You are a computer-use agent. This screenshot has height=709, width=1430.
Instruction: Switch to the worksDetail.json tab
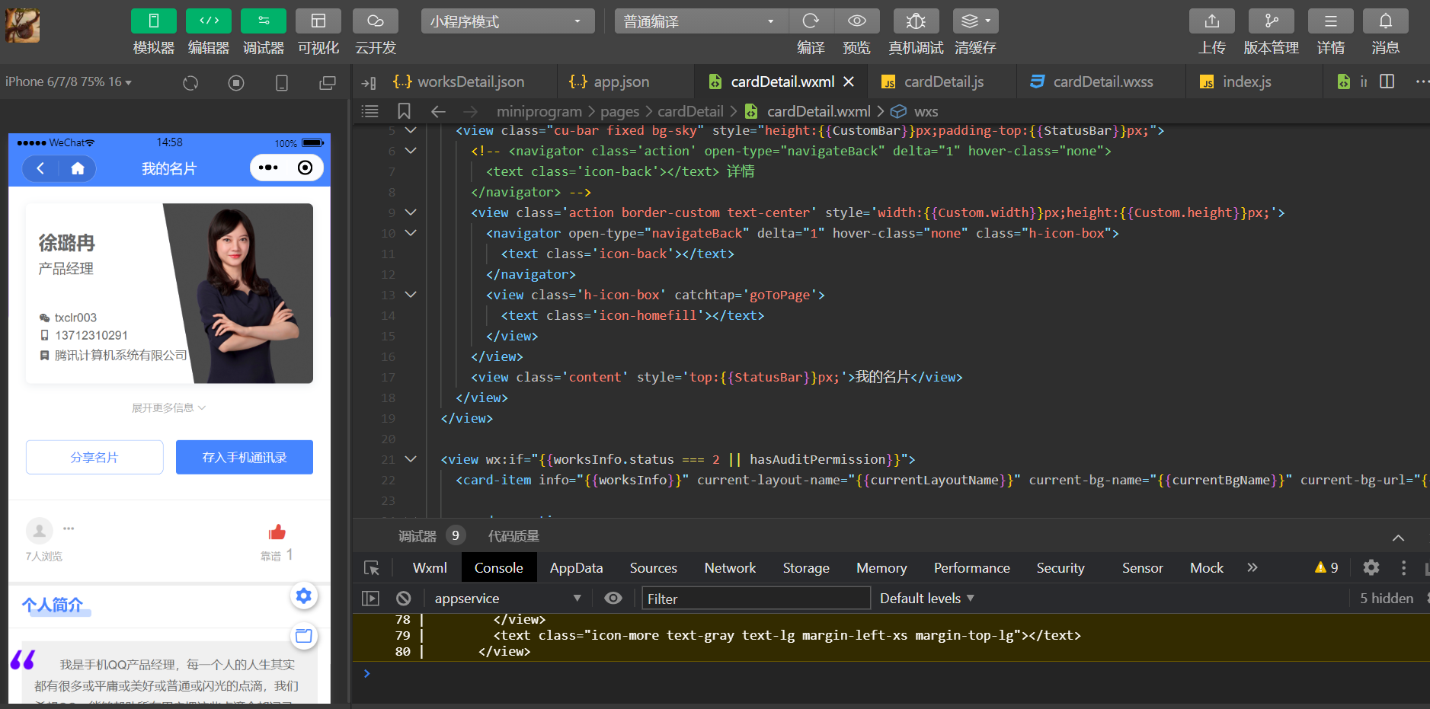(x=458, y=81)
